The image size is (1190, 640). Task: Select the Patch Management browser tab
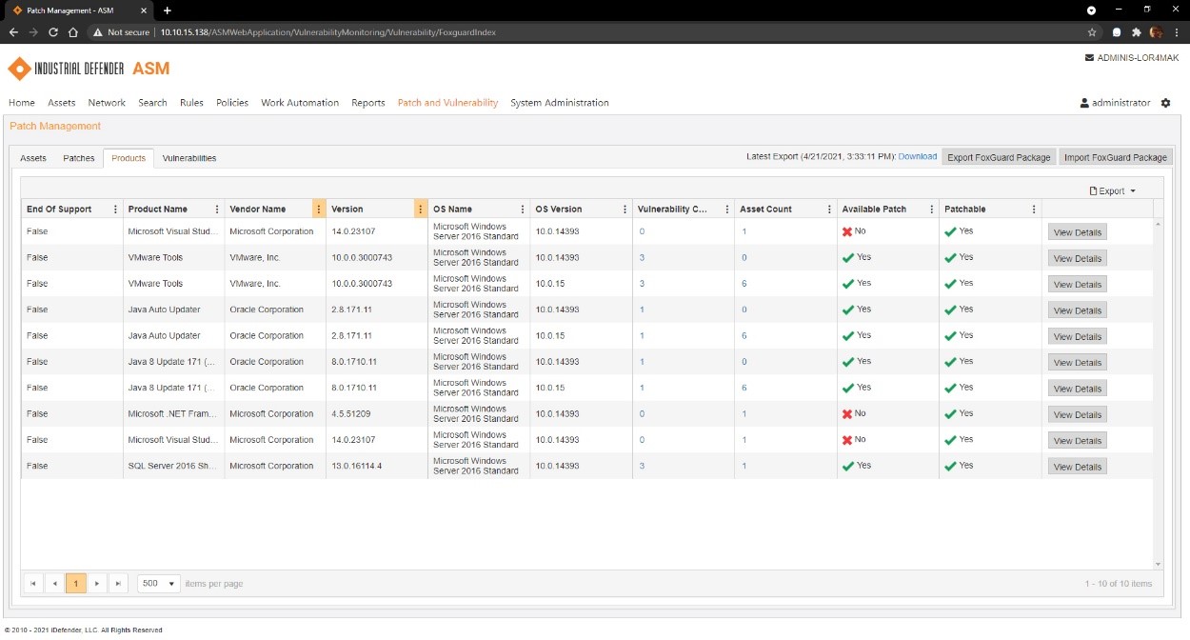coord(78,10)
